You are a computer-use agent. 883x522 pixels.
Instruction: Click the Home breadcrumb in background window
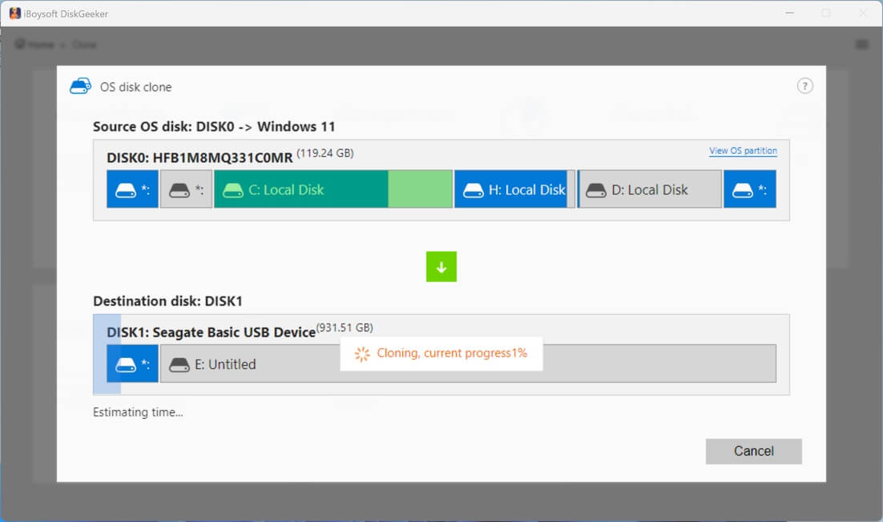pos(35,45)
